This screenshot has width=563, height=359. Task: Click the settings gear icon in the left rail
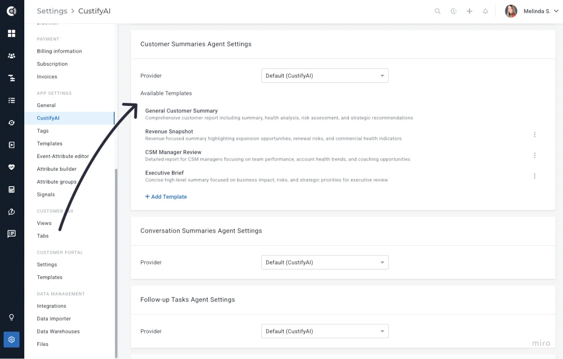click(12, 340)
